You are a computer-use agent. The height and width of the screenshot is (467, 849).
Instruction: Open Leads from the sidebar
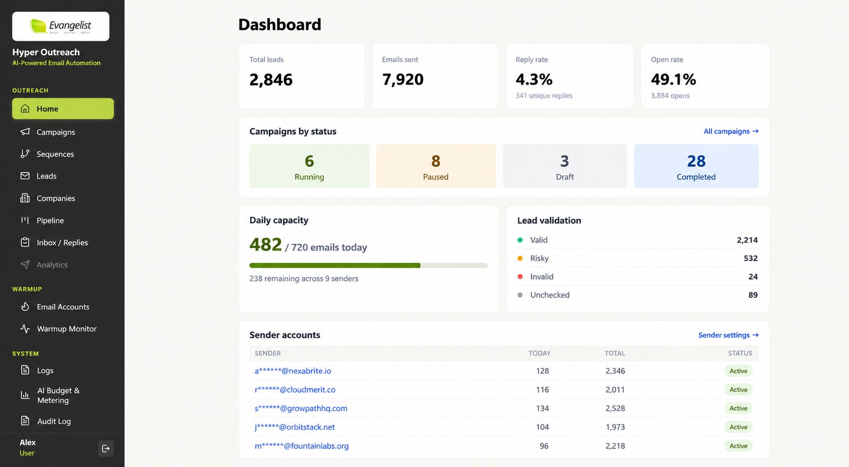click(x=63, y=176)
